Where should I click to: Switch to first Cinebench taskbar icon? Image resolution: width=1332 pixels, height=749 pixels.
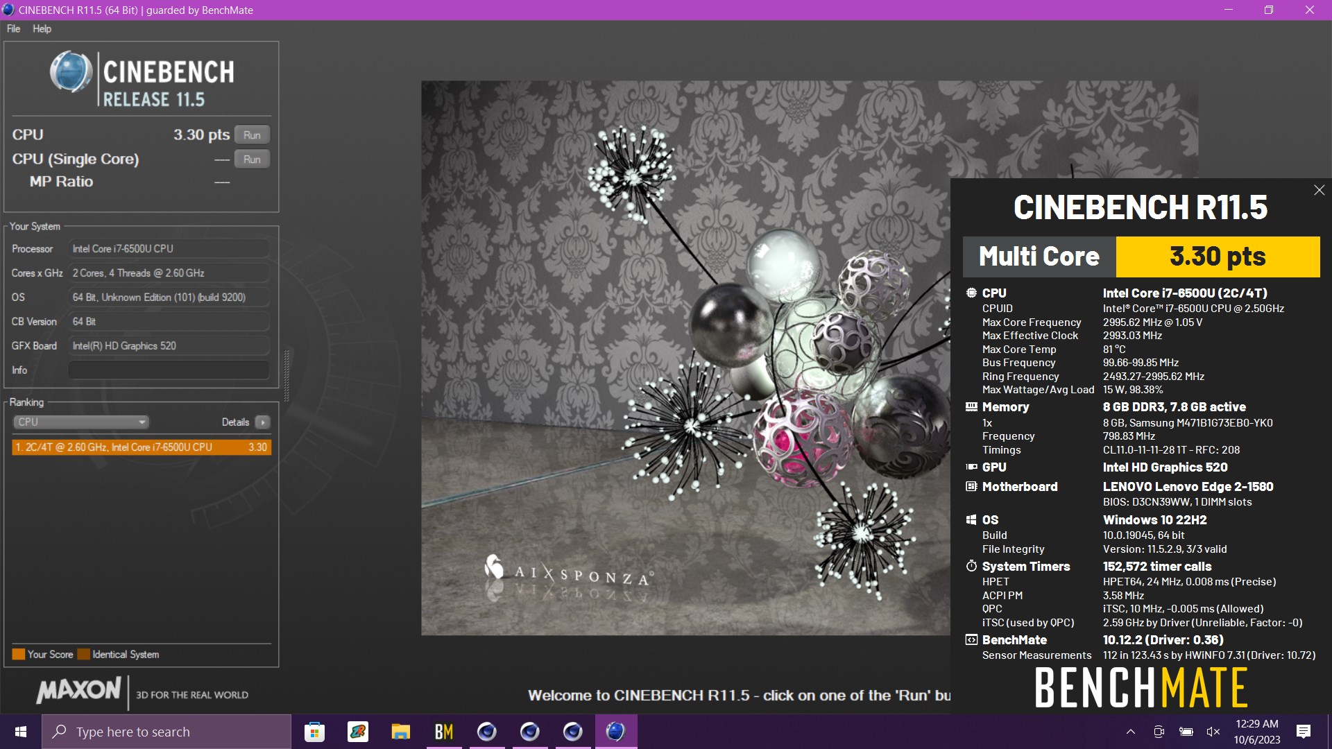[x=486, y=732]
